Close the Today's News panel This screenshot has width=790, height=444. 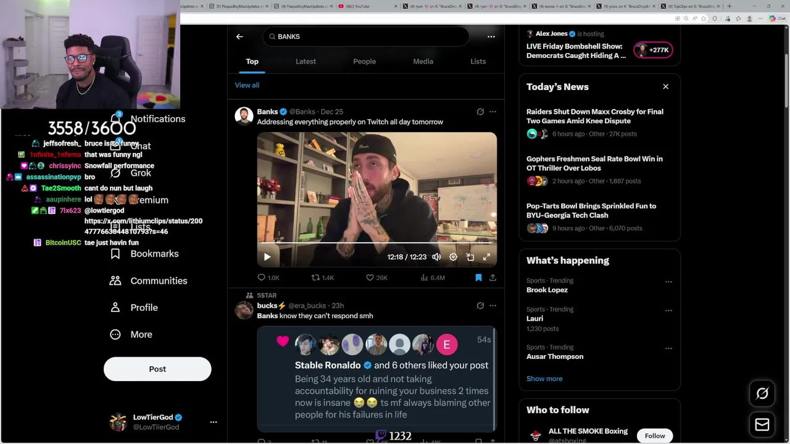click(665, 86)
